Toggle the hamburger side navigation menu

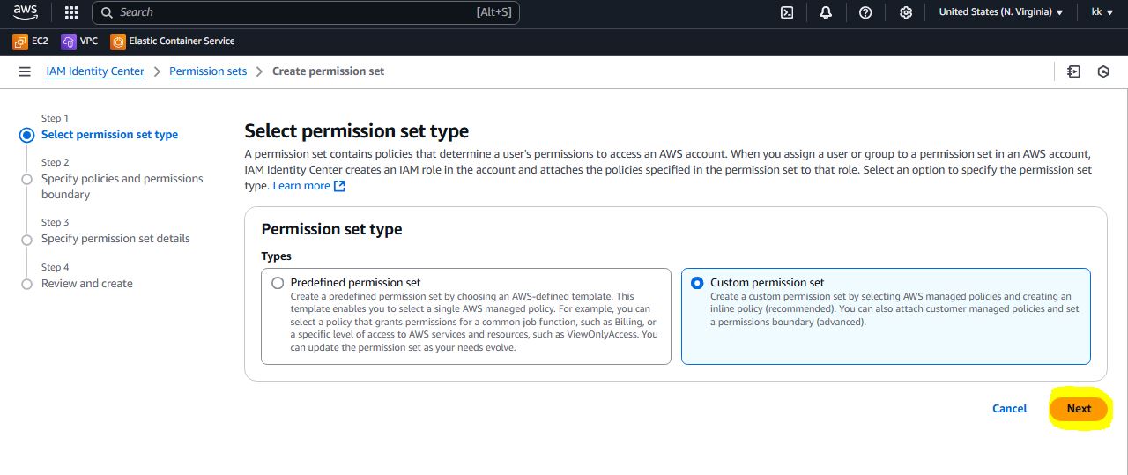[x=25, y=71]
